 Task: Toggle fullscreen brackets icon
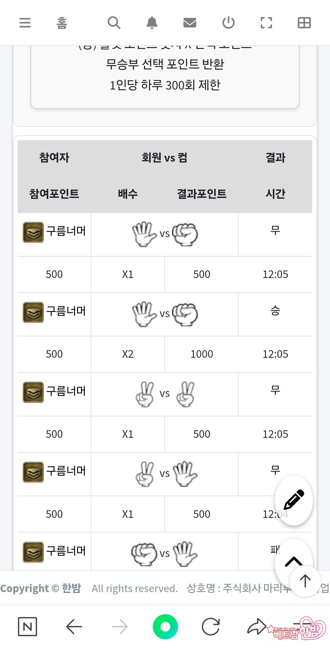pyautogui.click(x=266, y=23)
